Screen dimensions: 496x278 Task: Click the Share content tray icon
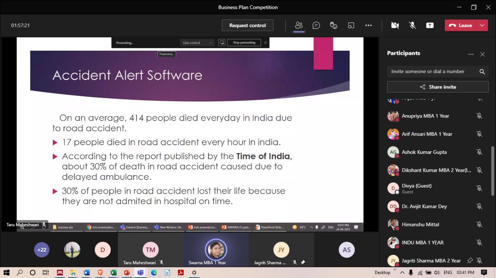coord(430,26)
